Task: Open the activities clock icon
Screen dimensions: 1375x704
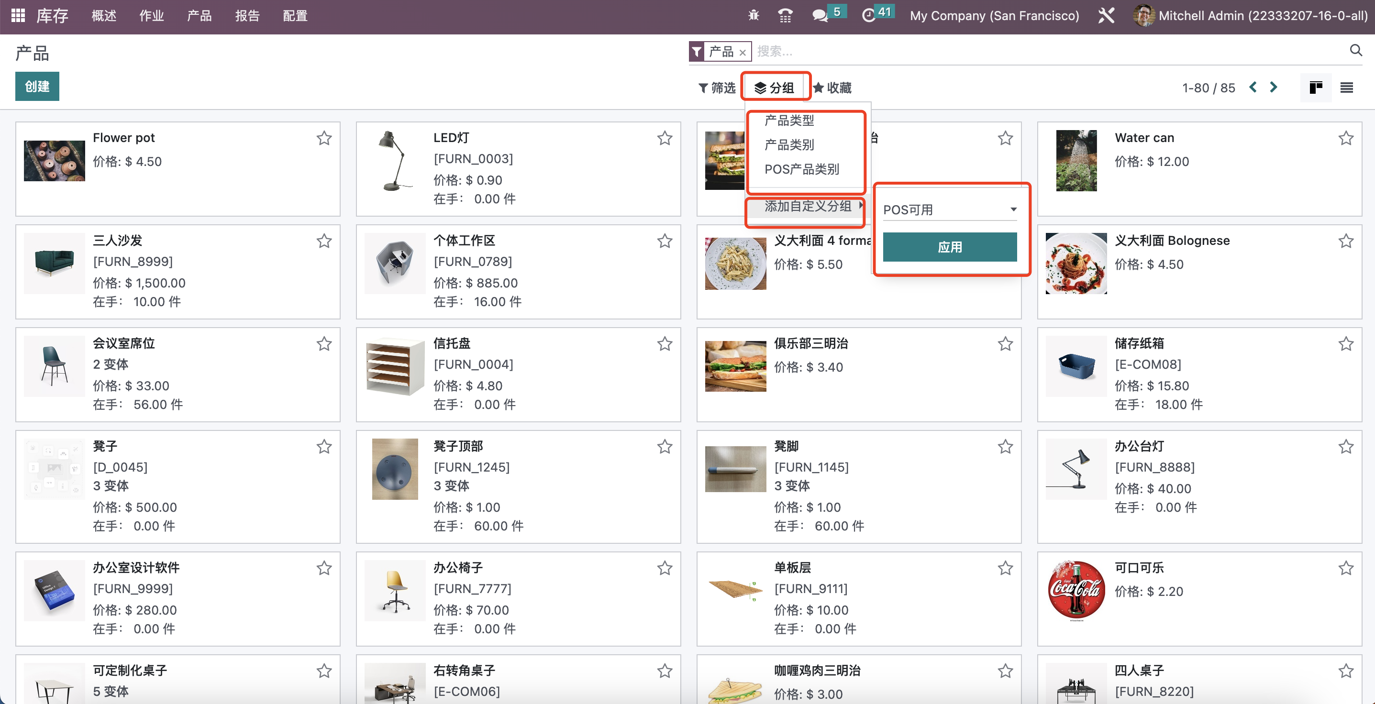Action: pyautogui.click(x=869, y=15)
